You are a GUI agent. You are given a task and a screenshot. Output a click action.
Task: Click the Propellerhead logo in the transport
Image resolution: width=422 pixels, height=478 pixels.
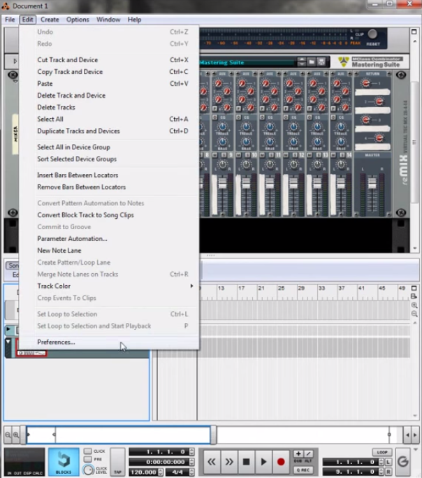(403, 461)
